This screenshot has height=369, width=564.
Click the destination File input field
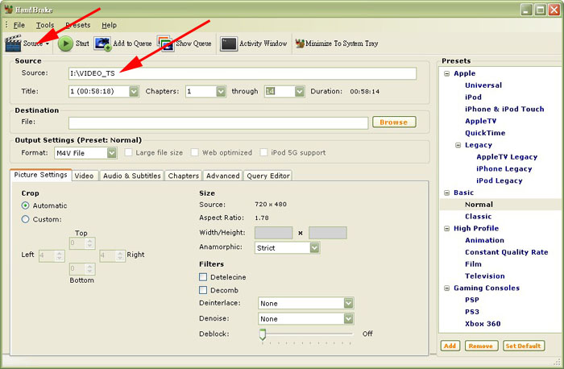click(218, 122)
